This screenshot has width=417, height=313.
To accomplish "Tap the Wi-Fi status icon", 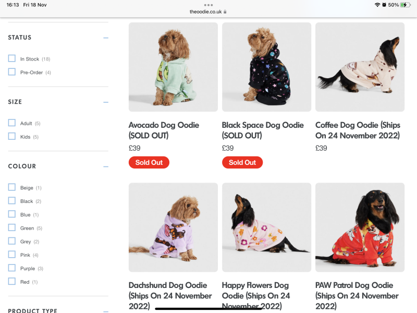I will tap(377, 5).
